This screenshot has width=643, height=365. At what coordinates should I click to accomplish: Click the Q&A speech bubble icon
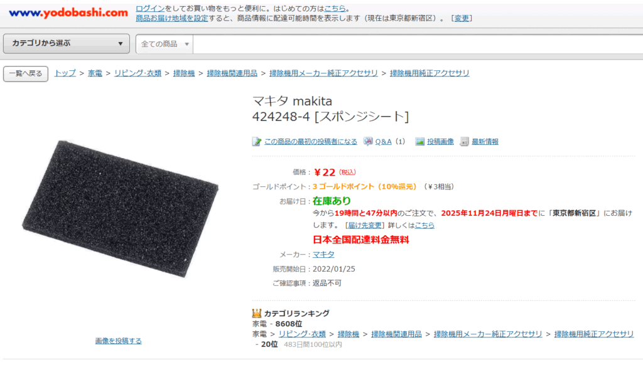368,141
